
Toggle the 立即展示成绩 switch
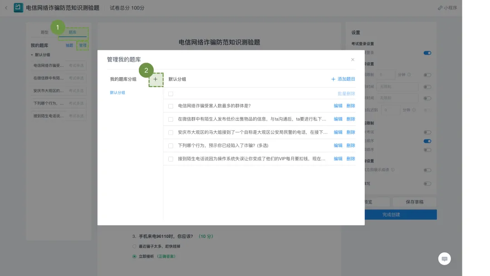[427, 170]
